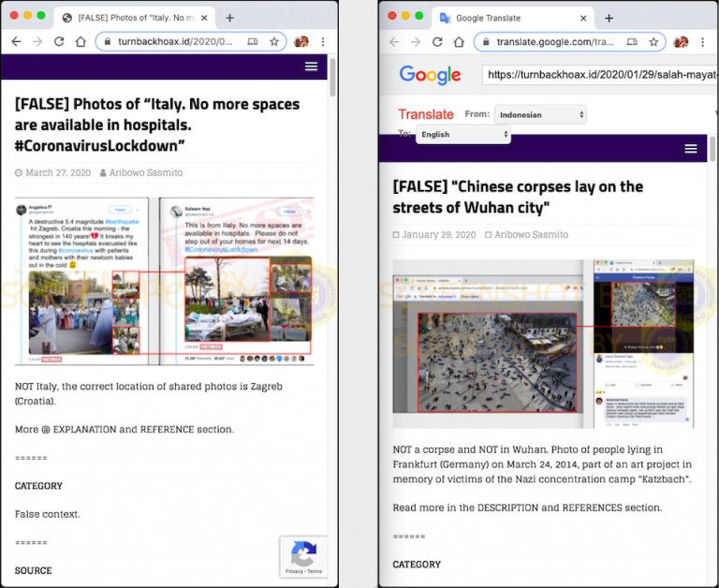This screenshot has width=719, height=588.
Task: Open profile avatar in Google Translate window
Action: coord(681,42)
